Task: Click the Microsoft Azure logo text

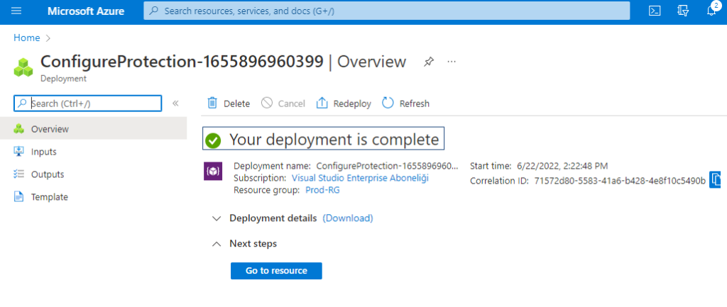Action: [x=86, y=11]
